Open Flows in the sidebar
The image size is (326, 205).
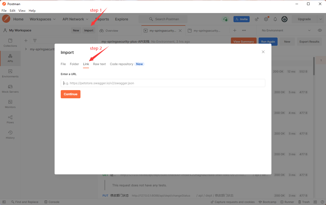click(x=10, y=119)
